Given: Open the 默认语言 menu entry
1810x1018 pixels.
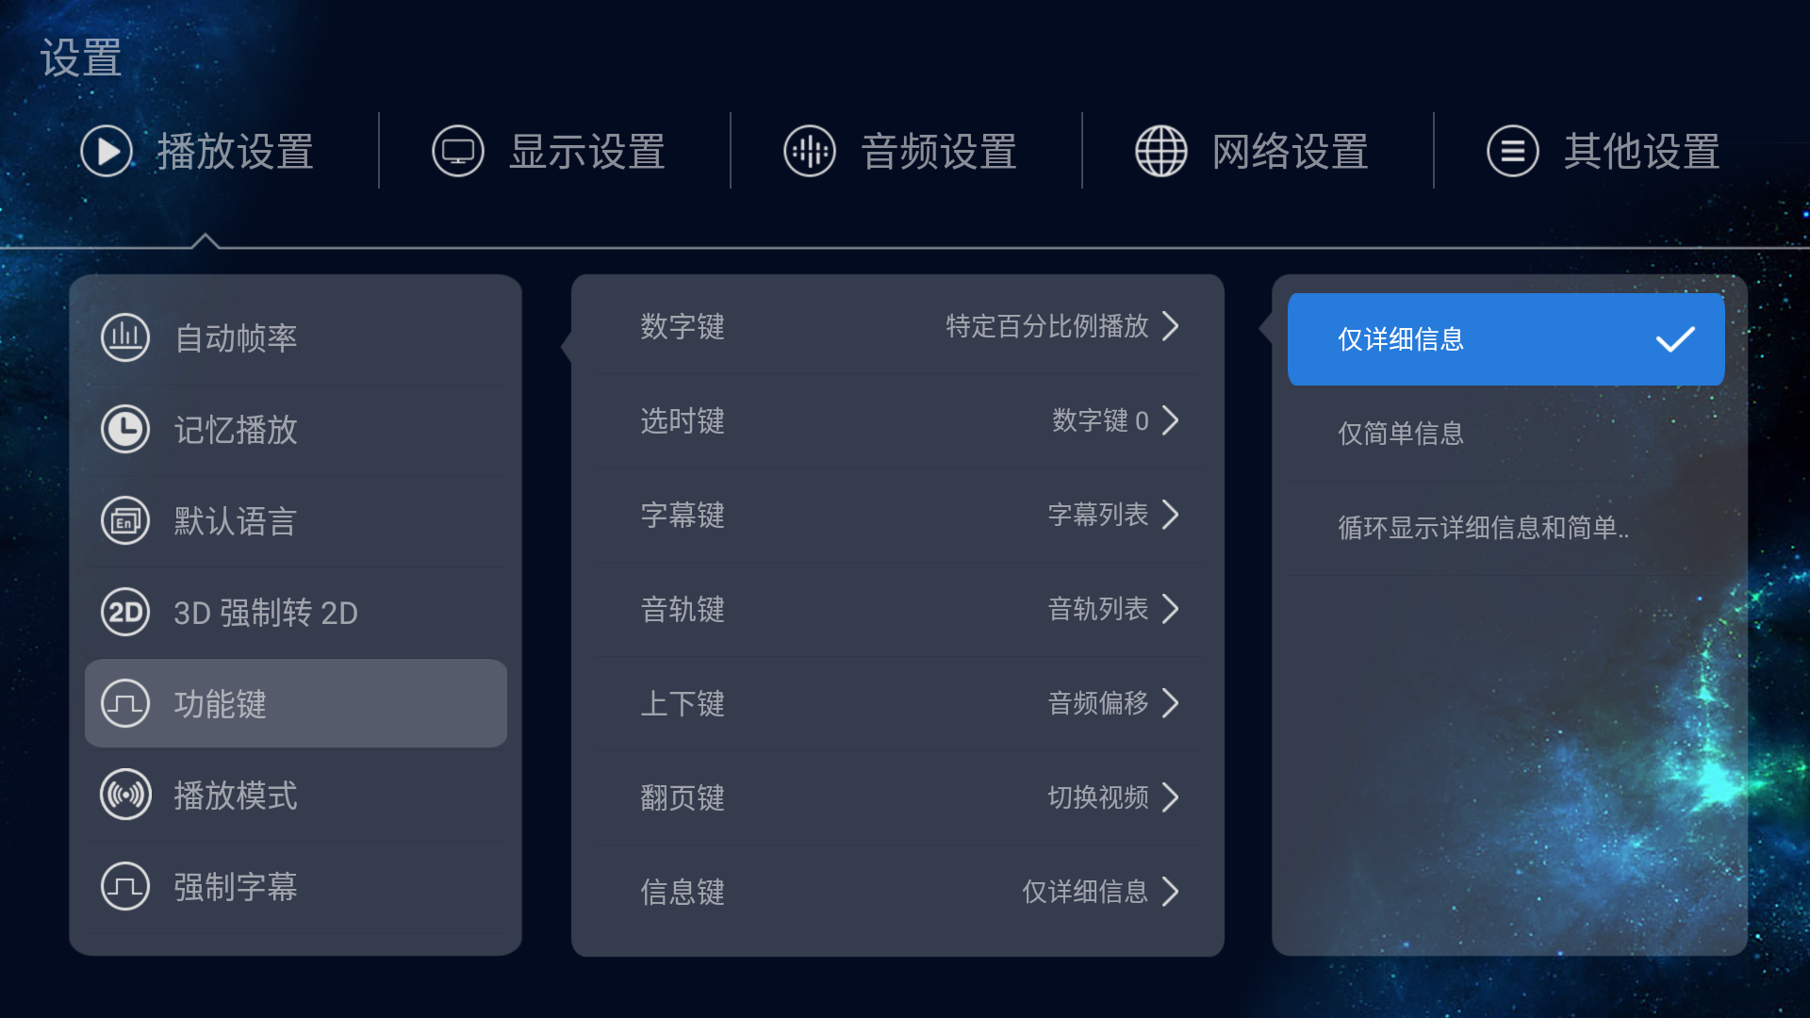Looking at the screenshot, I should pyautogui.click(x=296, y=521).
